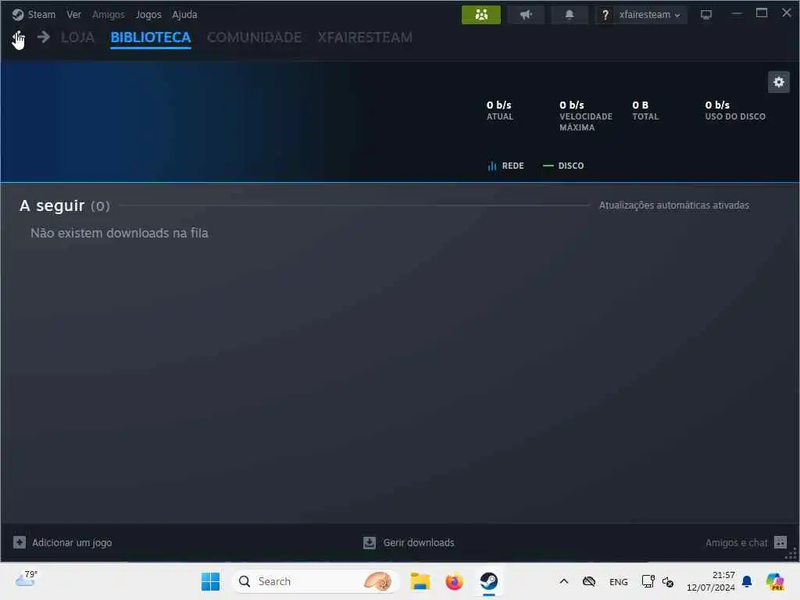Click the VELOCIDADE MÁXIMA statistic
Screen dimensions: 800x600
[586, 116]
